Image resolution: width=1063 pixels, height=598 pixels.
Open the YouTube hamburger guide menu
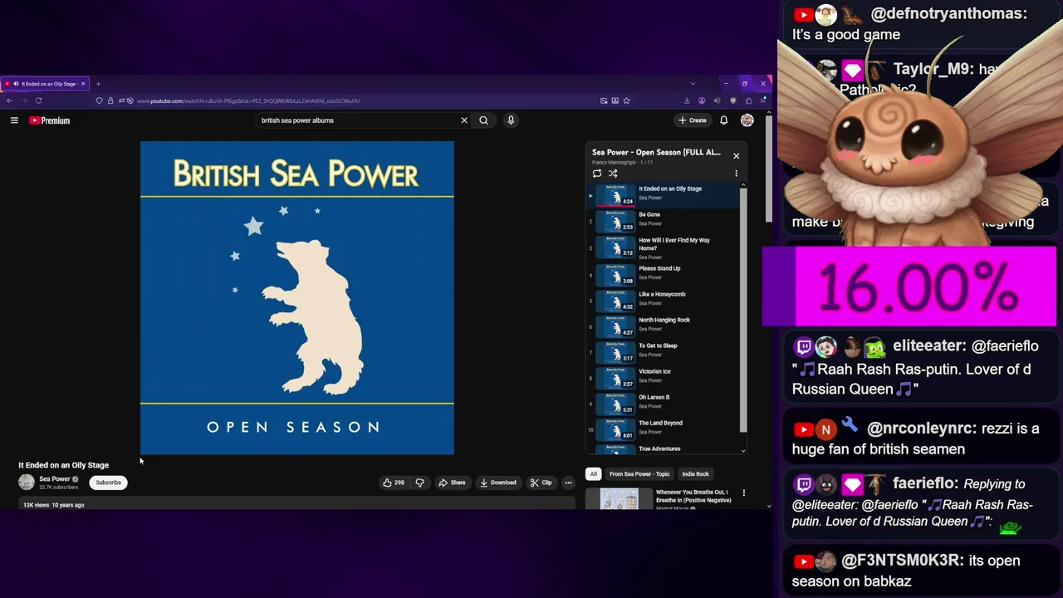14,120
